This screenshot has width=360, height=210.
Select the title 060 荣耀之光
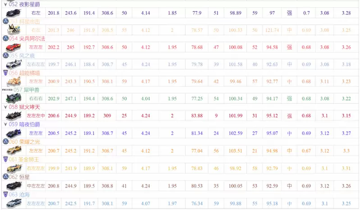24,142
